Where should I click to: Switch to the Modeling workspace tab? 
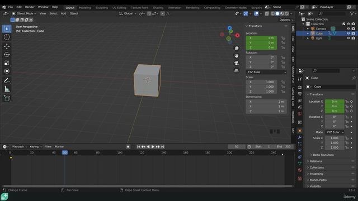pyautogui.click(x=84, y=7)
